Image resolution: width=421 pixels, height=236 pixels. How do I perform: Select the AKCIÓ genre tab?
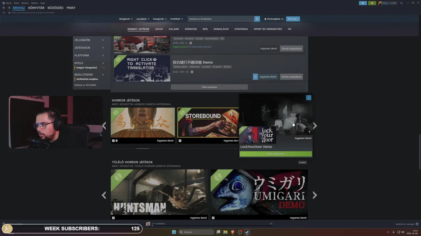point(159,29)
